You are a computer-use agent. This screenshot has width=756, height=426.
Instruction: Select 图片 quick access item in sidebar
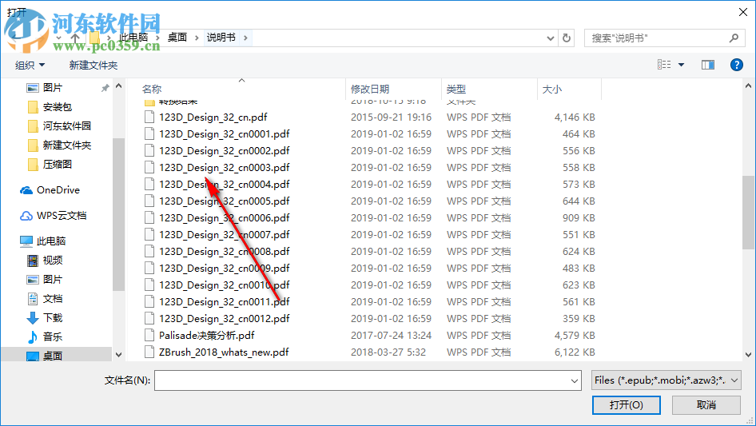(53, 88)
